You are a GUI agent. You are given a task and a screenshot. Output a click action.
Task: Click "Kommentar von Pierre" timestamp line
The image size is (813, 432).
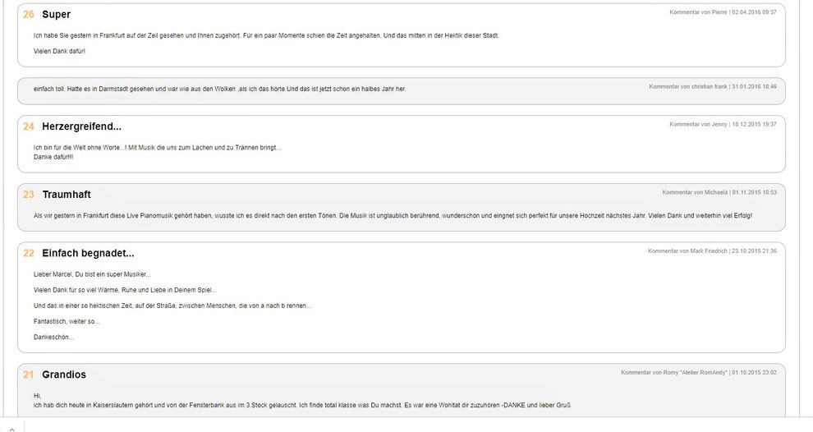[723, 12]
